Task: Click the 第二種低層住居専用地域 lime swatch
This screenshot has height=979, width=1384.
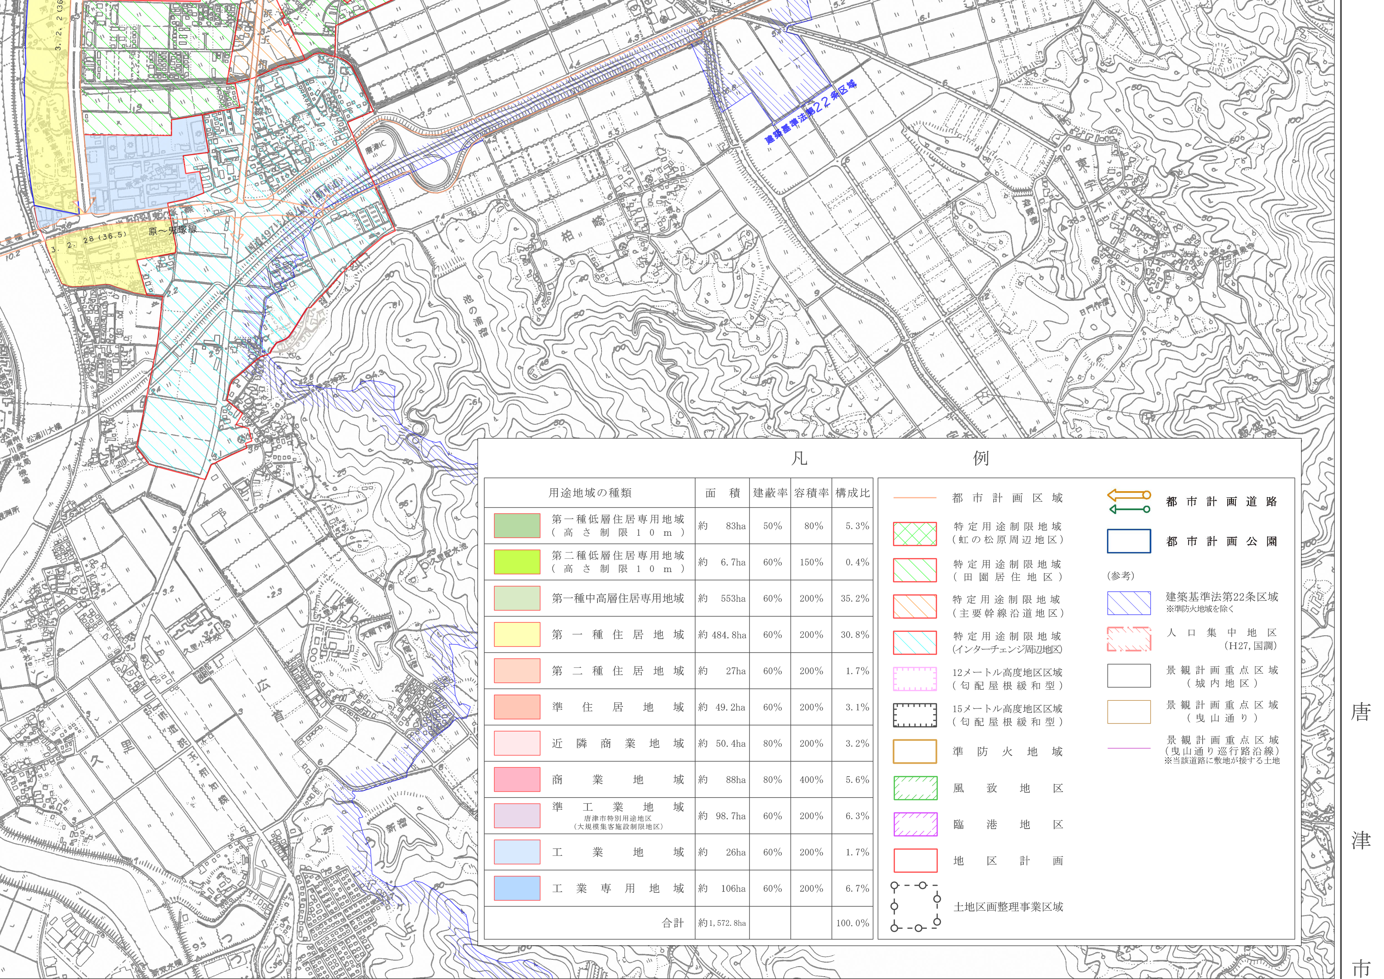Action: tap(517, 562)
